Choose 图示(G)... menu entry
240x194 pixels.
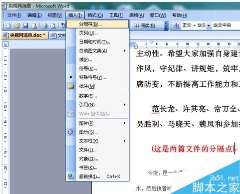(97, 132)
